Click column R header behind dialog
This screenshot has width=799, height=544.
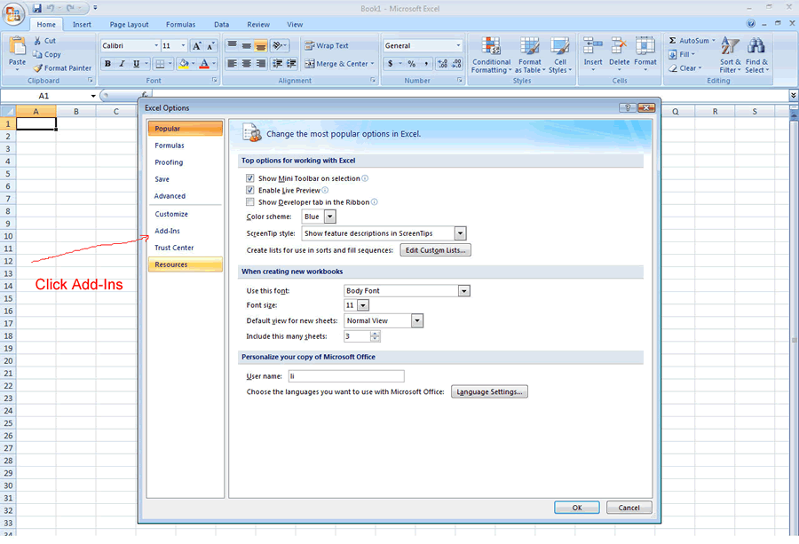click(715, 111)
